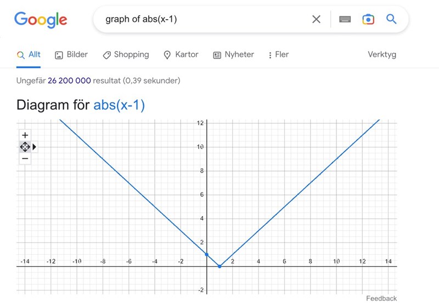Click the abs(x-1) link in heading
The width and height of the screenshot is (439, 308).
[x=119, y=105]
